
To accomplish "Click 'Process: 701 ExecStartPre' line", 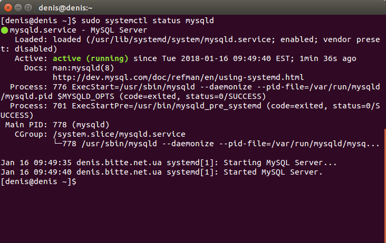I will click(x=190, y=110).
